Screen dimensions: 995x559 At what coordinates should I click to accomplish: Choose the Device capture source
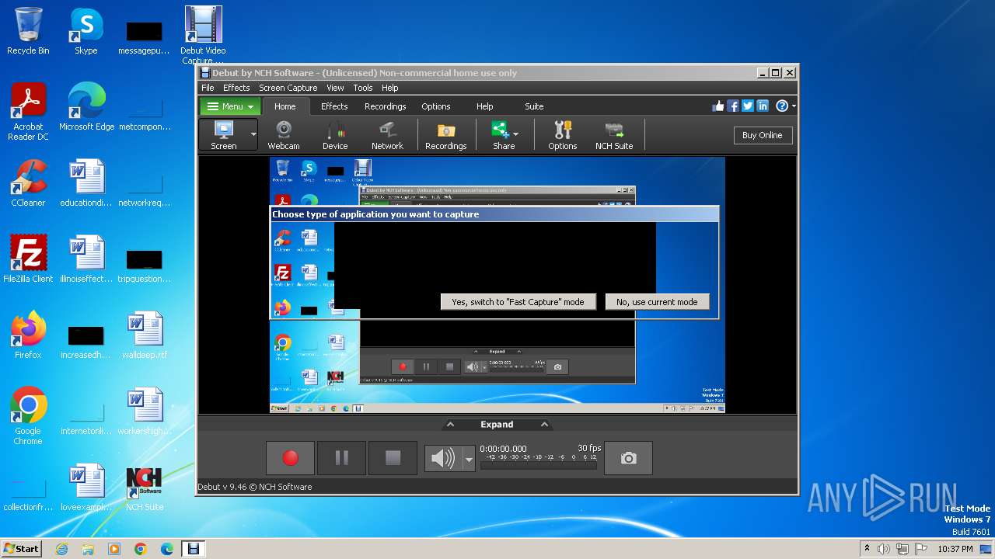(x=335, y=135)
